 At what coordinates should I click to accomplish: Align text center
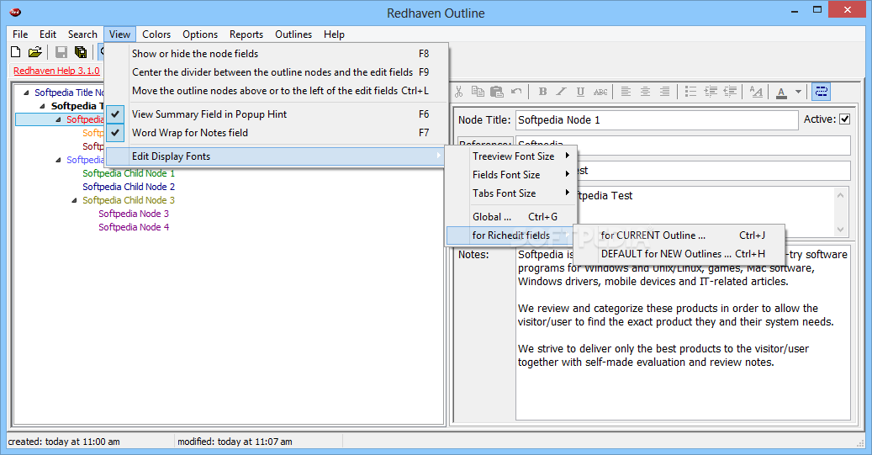(645, 92)
